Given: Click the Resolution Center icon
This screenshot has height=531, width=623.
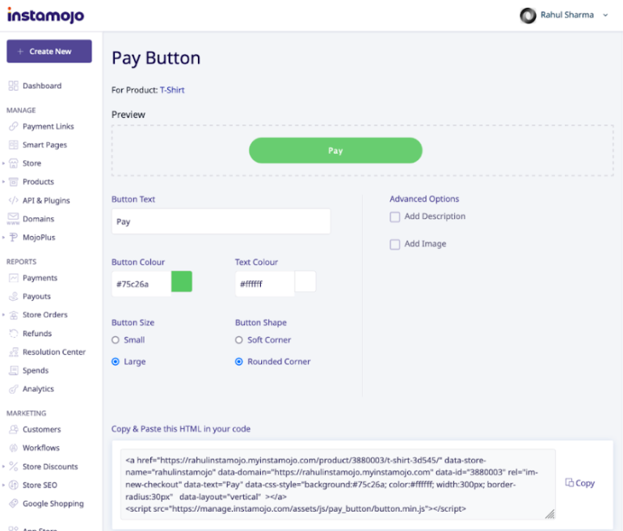Looking at the screenshot, I should (x=14, y=352).
